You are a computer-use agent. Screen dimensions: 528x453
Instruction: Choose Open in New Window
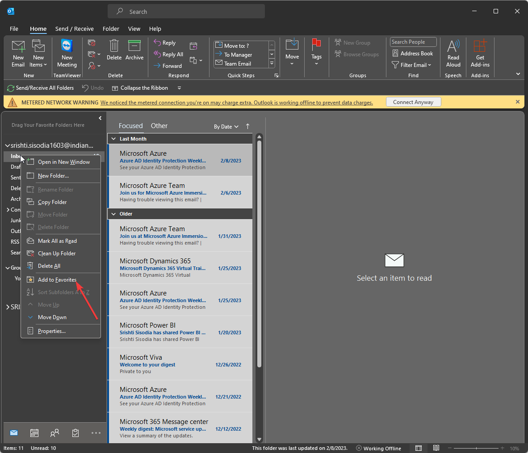click(61, 162)
